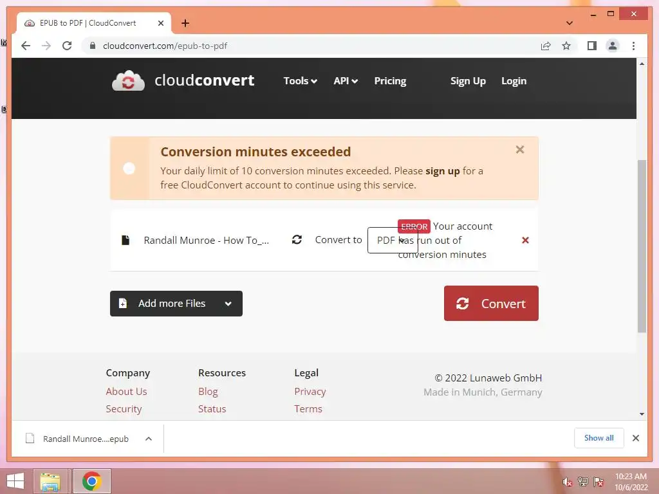Follow the sign up link in the alert

[x=443, y=171]
